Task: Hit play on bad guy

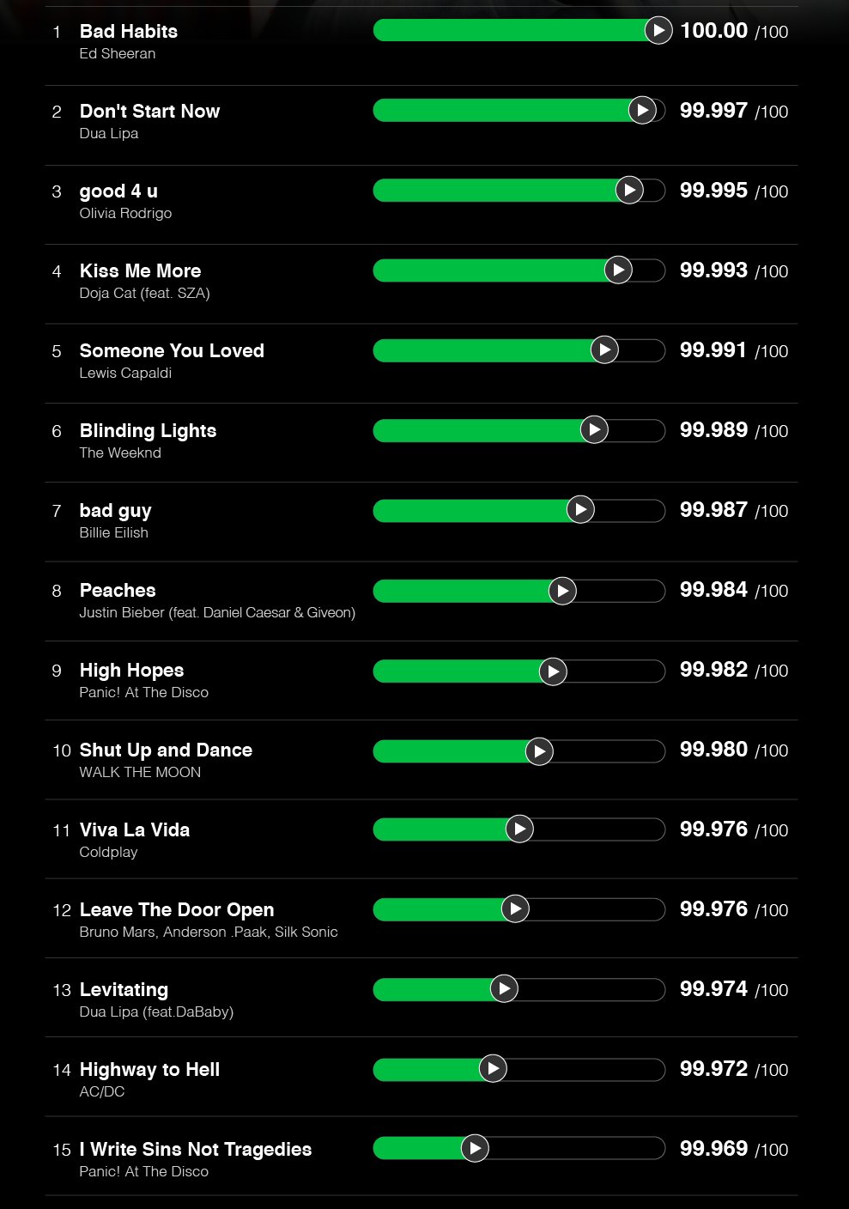Action: click(x=580, y=509)
